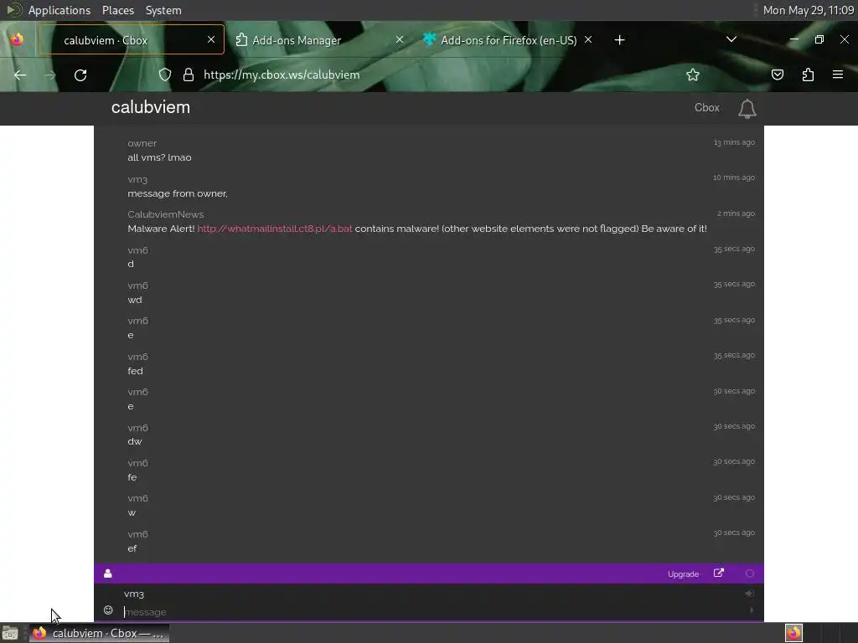View site security via the padlock icon
The image size is (858, 643).
point(189,75)
